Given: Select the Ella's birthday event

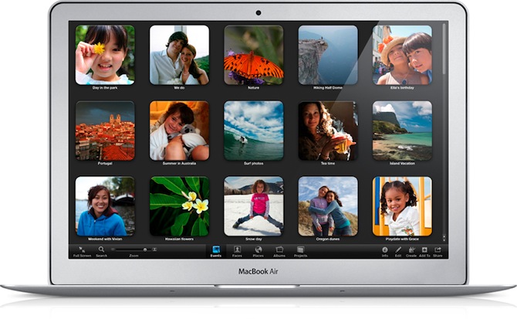Looking at the screenshot, I should pos(402,55).
